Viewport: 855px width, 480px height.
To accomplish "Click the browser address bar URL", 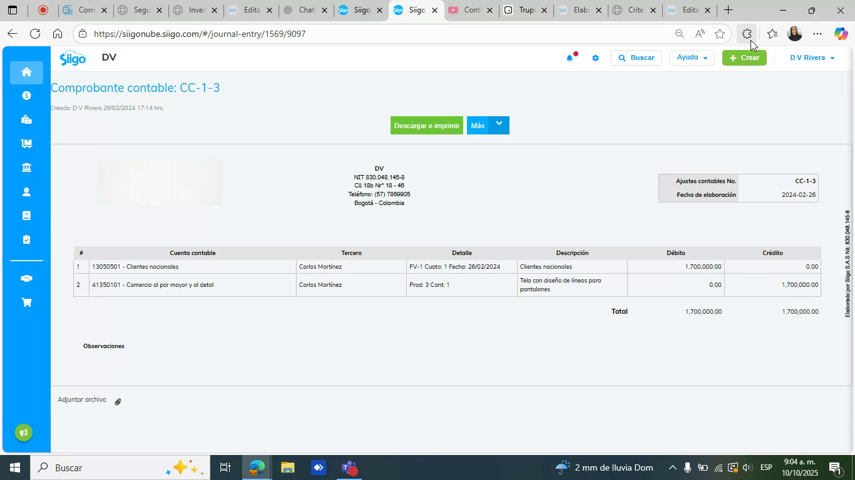I will pyautogui.click(x=200, y=34).
